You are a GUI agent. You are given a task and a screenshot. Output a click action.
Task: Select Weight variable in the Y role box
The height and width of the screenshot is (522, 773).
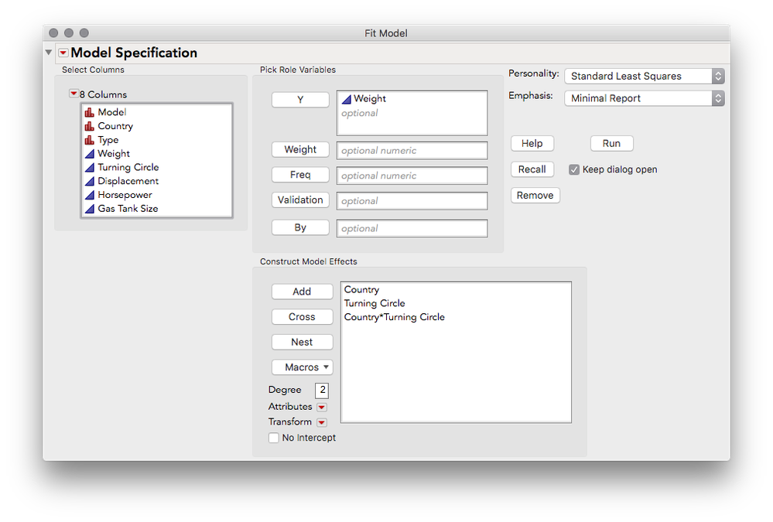pos(370,99)
